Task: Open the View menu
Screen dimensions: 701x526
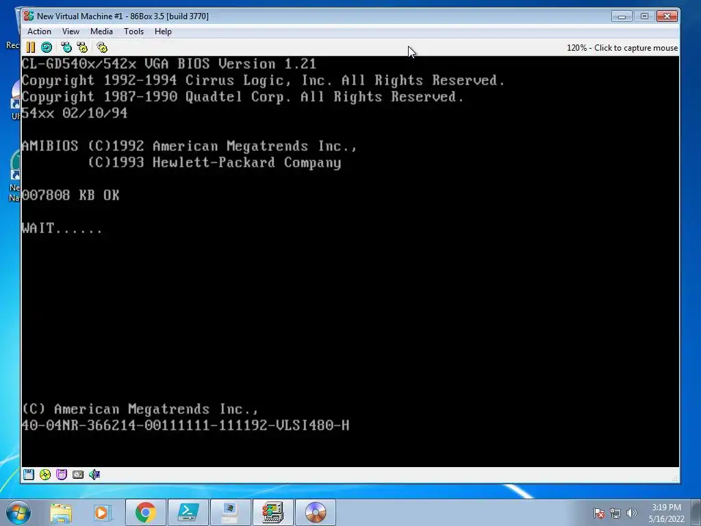Action: [71, 32]
